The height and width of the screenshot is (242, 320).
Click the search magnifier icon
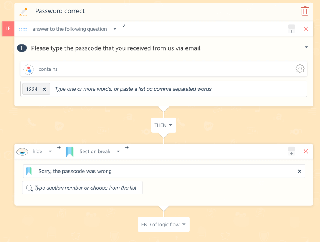point(29,188)
